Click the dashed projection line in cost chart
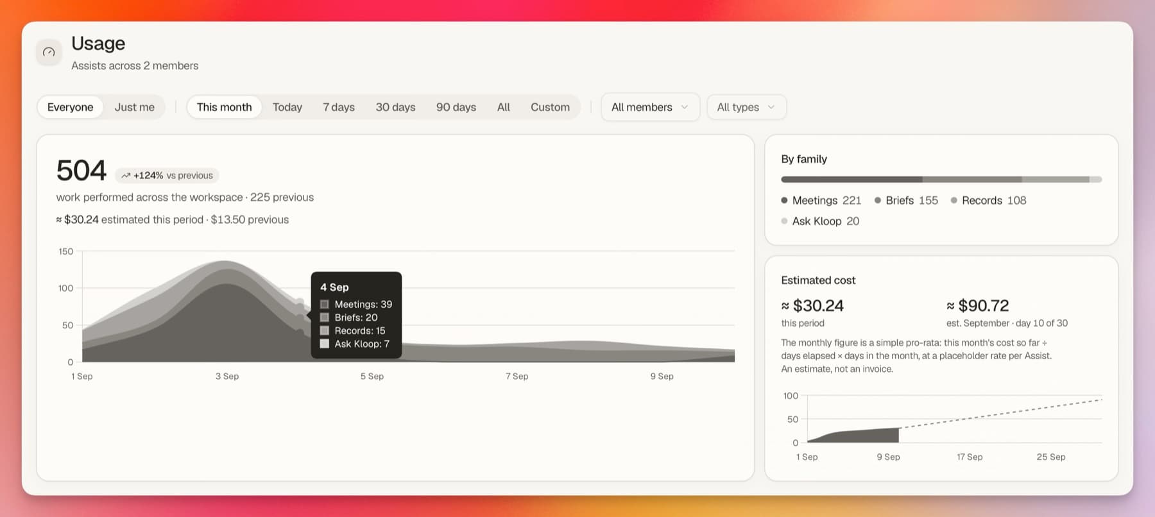The height and width of the screenshot is (517, 1155). [1001, 414]
